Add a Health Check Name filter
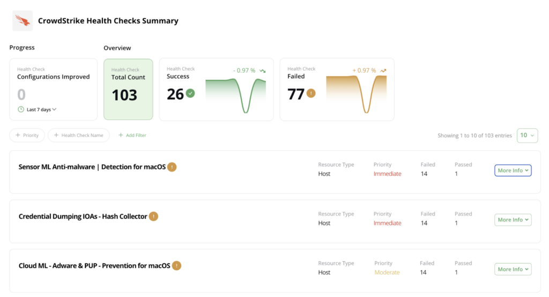The width and height of the screenshot is (549, 297). click(x=78, y=135)
